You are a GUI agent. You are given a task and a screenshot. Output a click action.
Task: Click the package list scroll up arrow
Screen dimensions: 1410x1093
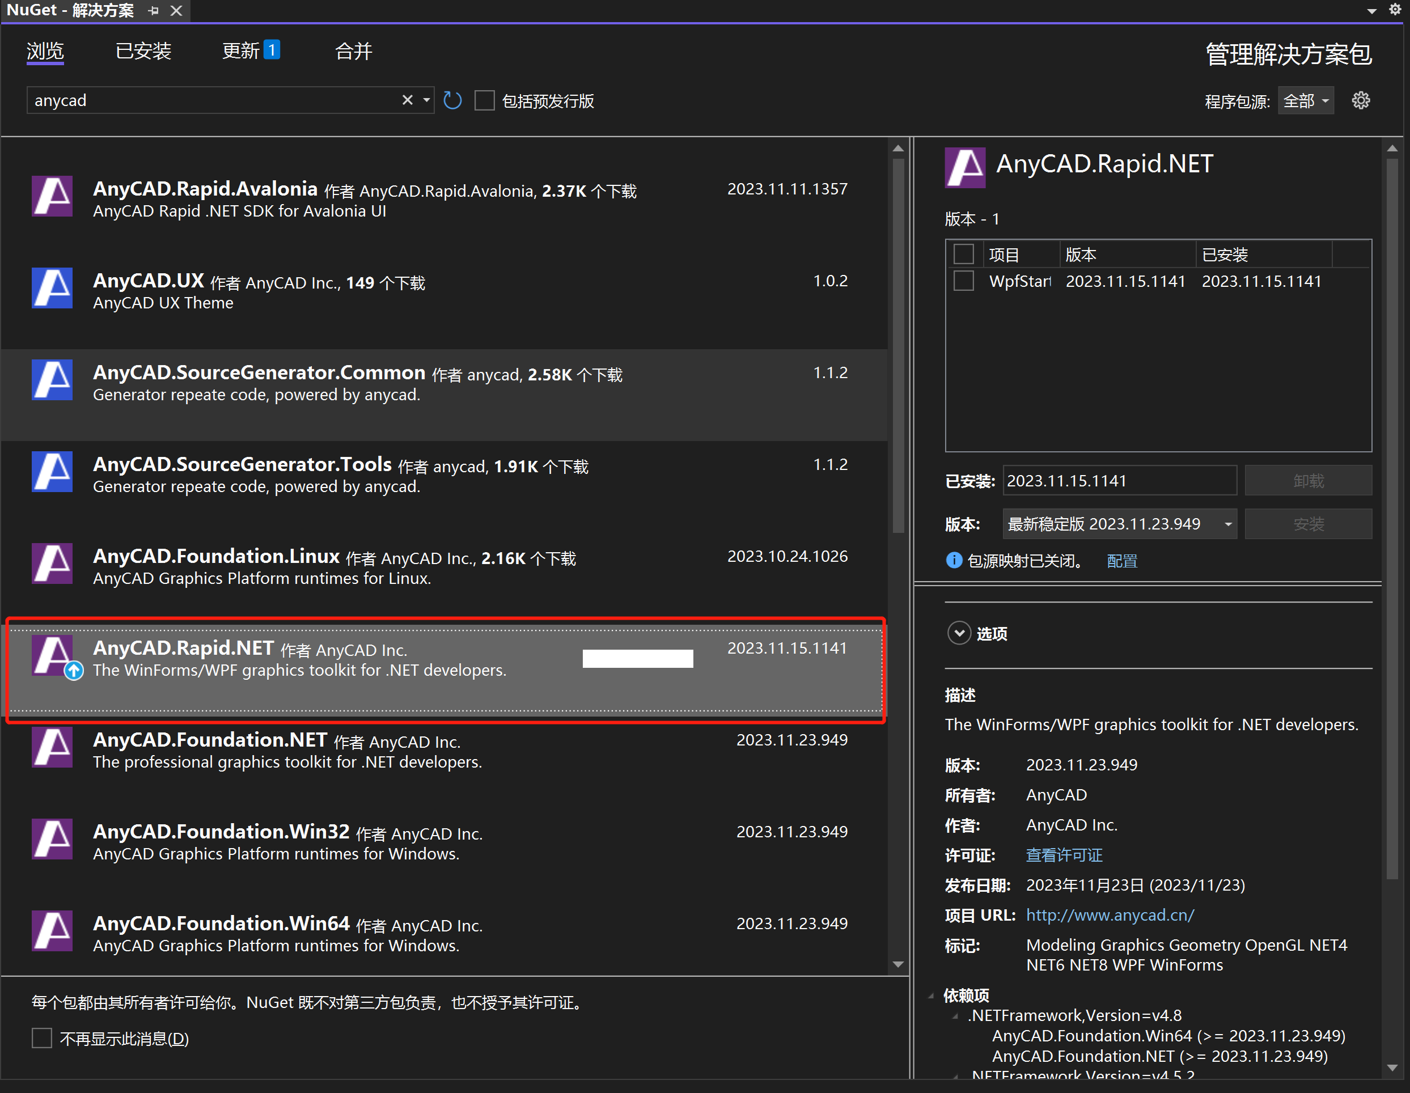pos(898,148)
